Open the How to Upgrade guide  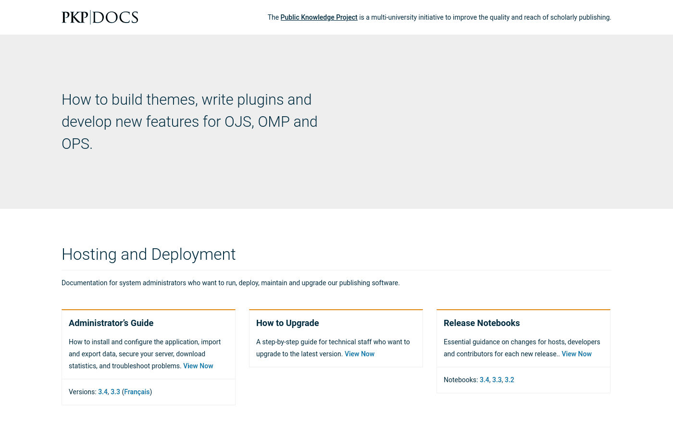pyautogui.click(x=287, y=323)
